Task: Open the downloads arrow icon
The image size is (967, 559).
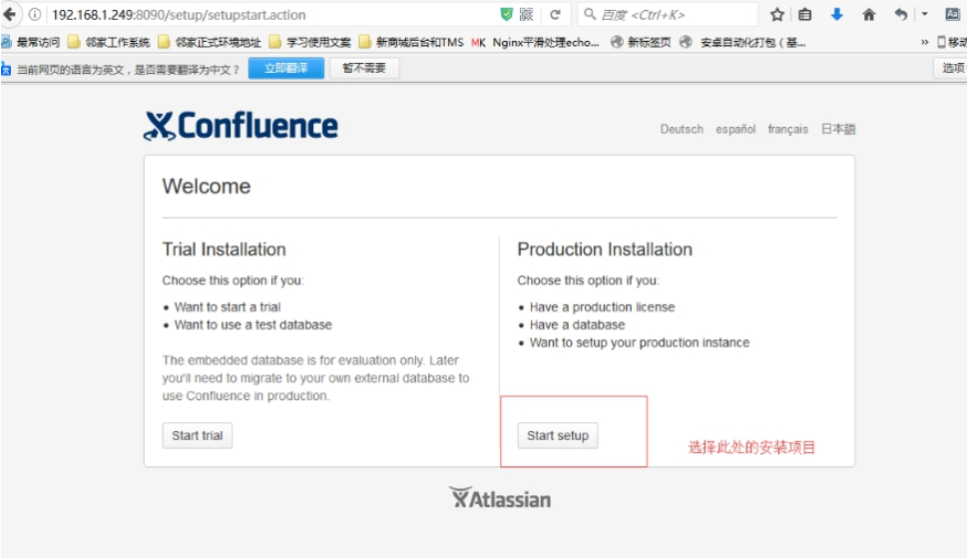Action: coord(837,14)
